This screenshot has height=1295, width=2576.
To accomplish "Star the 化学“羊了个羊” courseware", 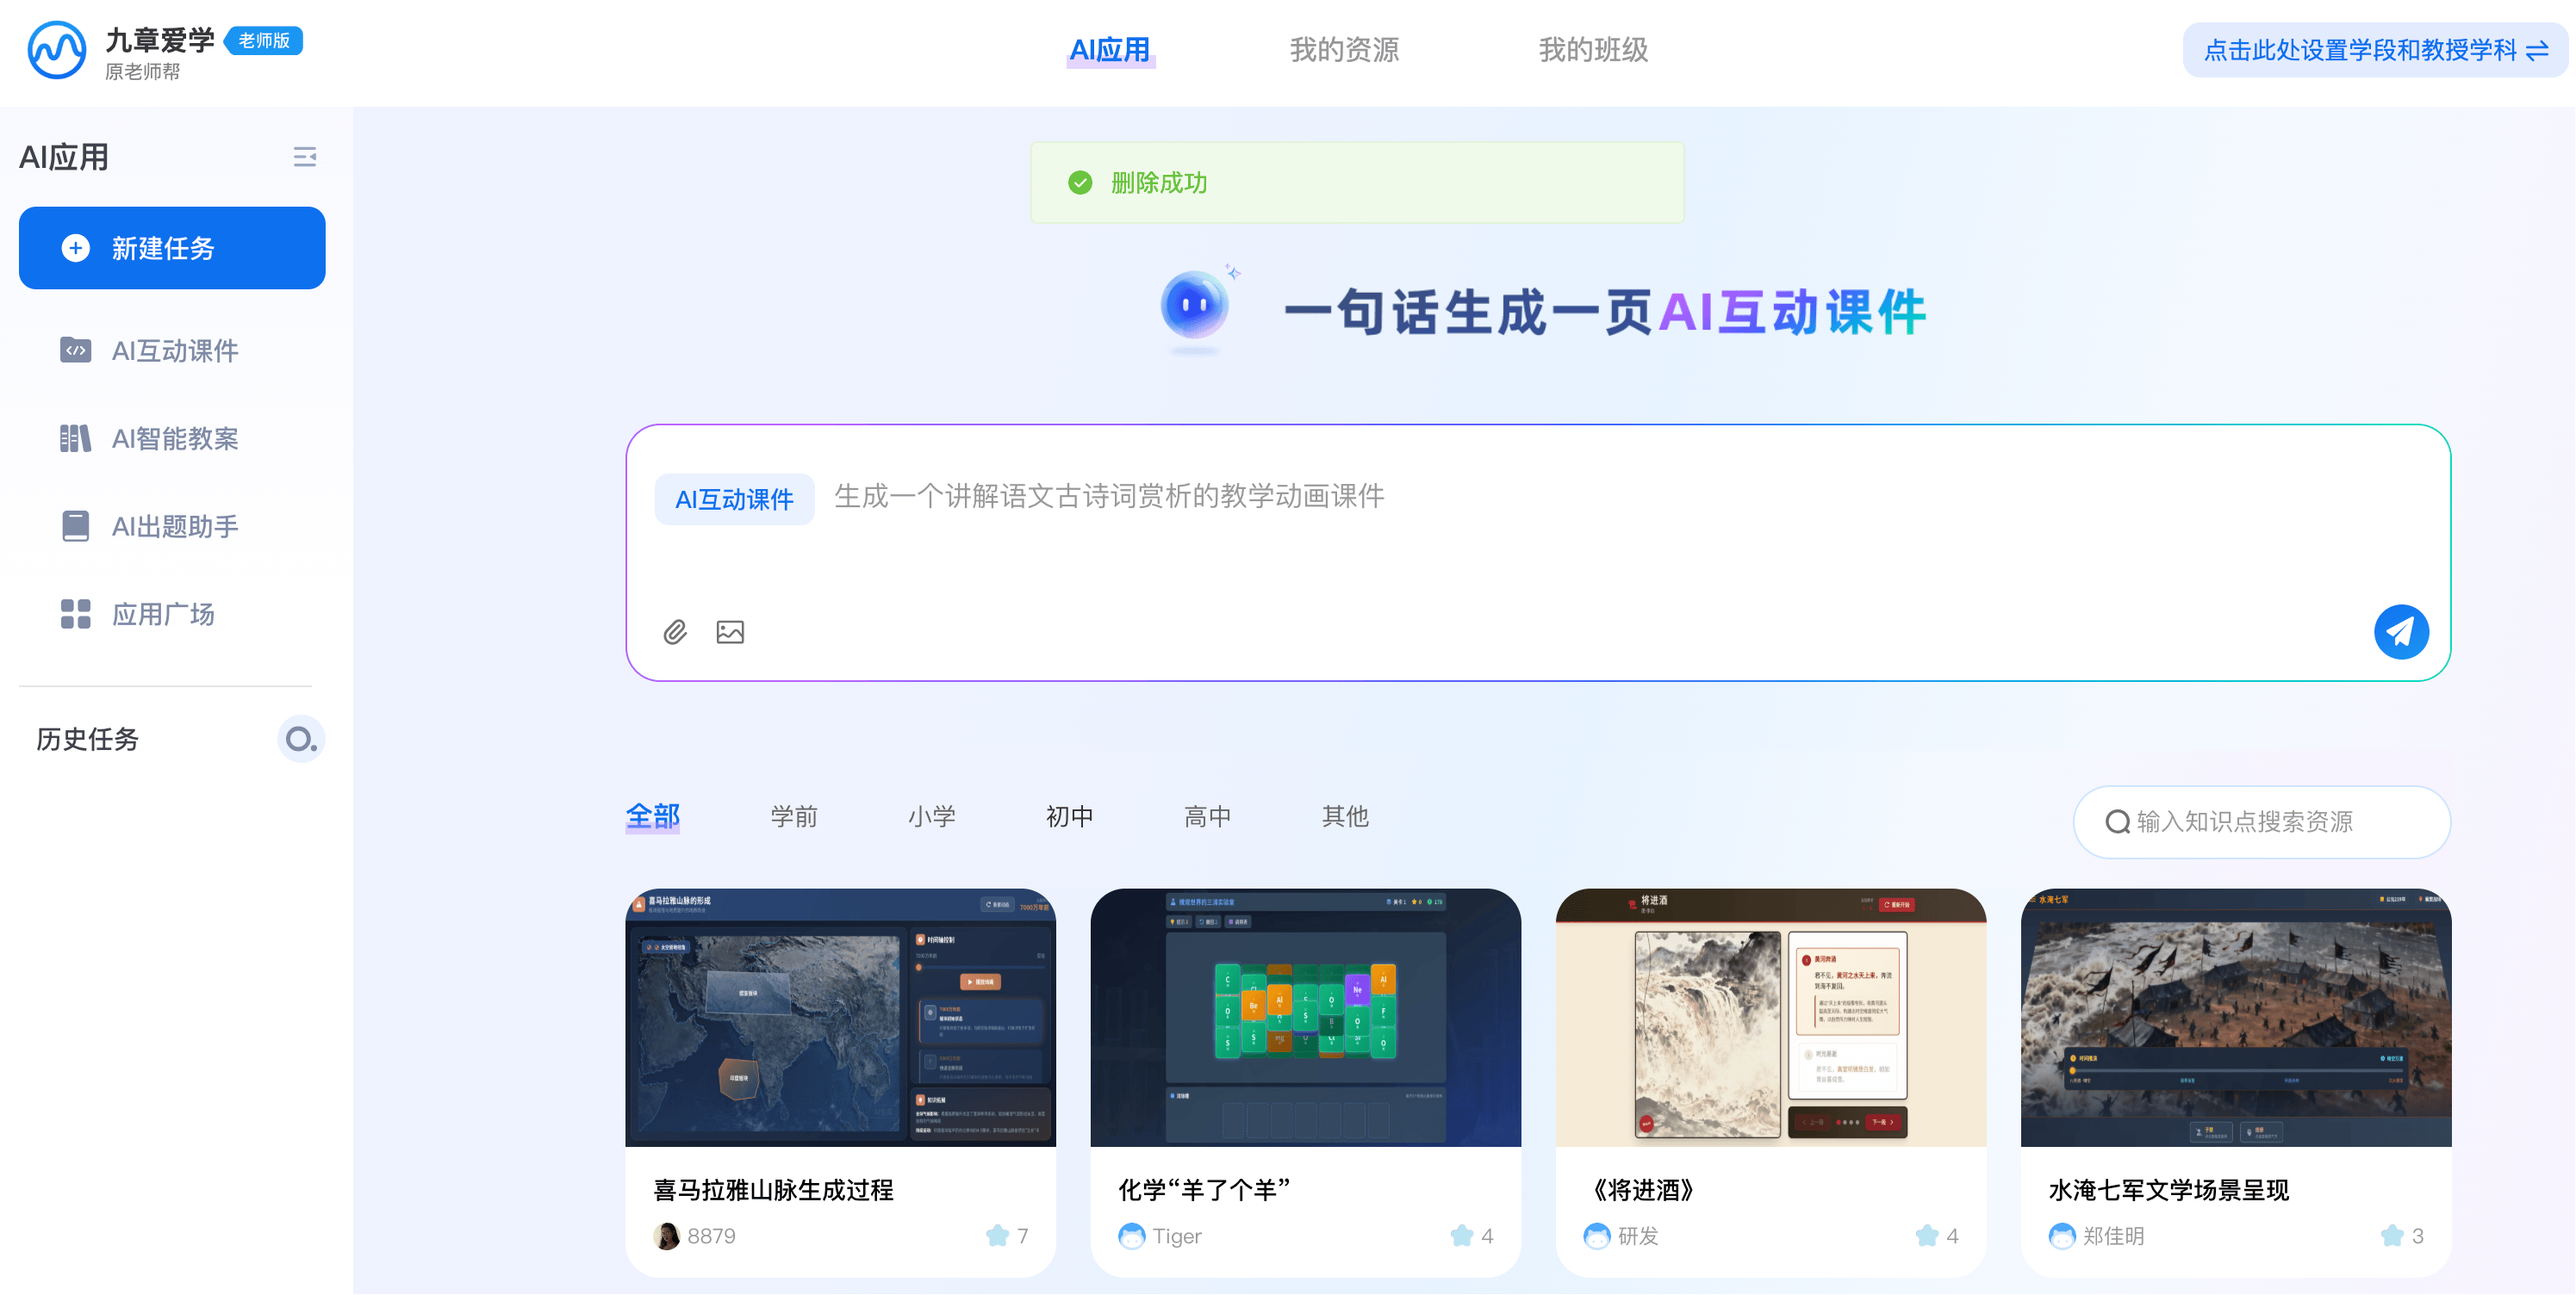I will 1463,1236.
